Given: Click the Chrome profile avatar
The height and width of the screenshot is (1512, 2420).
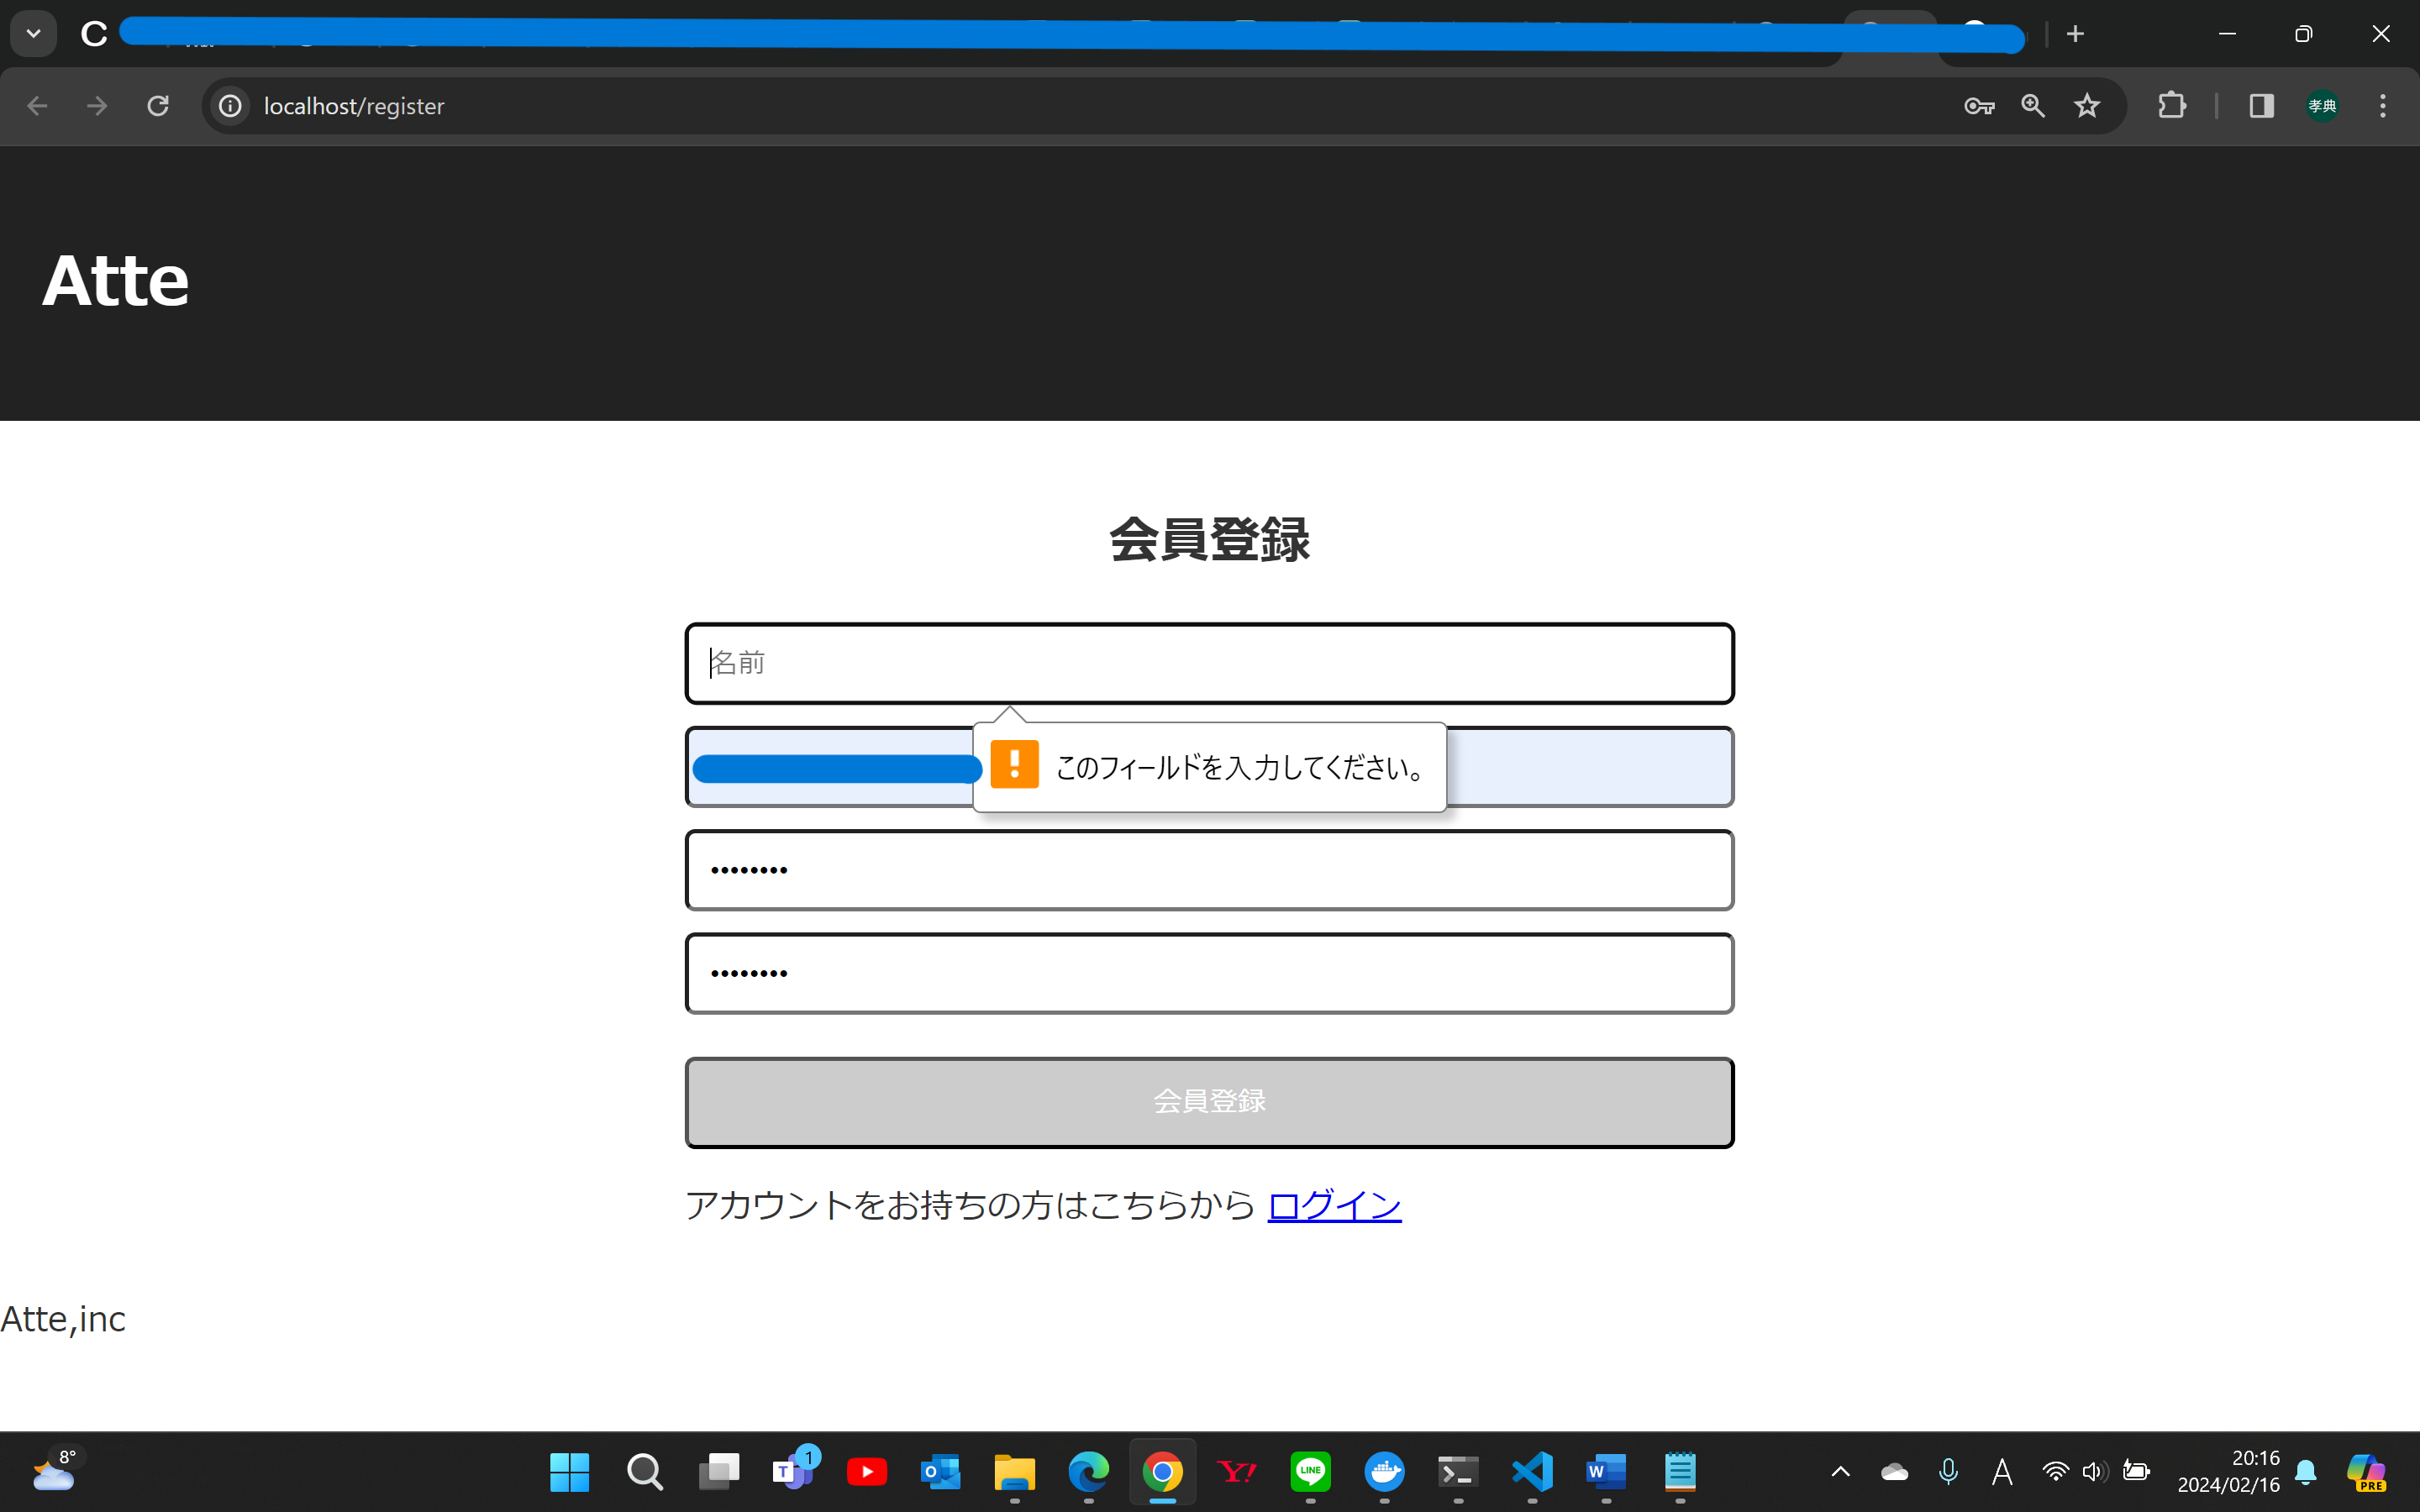Looking at the screenshot, I should pyautogui.click(x=2322, y=106).
